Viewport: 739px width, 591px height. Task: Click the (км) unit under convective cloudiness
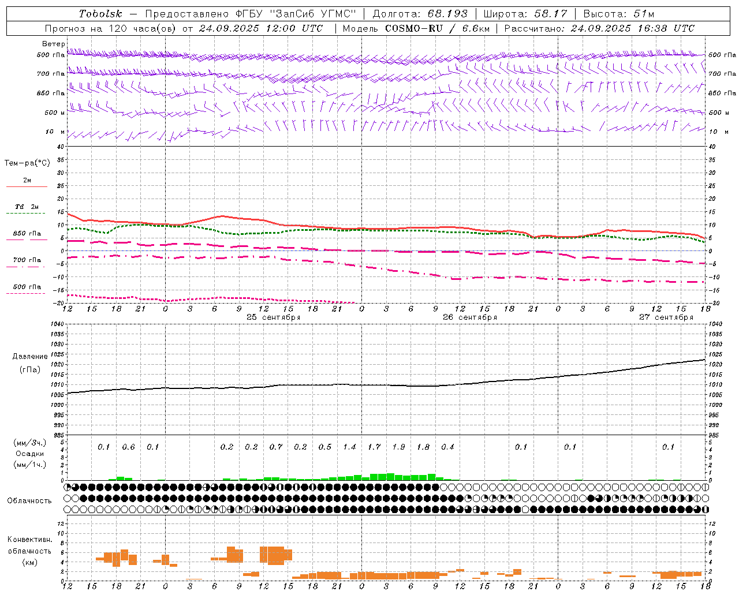(29, 562)
